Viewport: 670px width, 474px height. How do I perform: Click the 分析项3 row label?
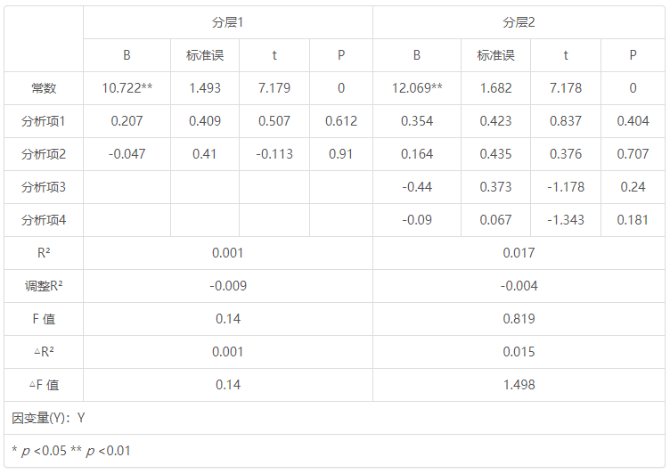(44, 187)
